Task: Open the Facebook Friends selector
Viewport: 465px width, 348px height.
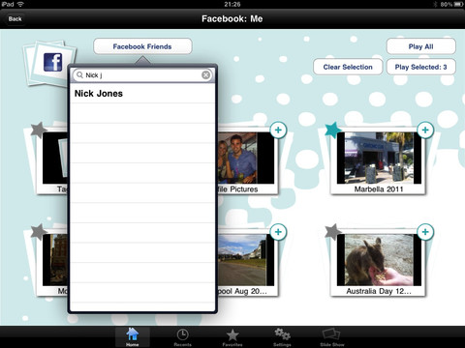Action: pos(142,46)
